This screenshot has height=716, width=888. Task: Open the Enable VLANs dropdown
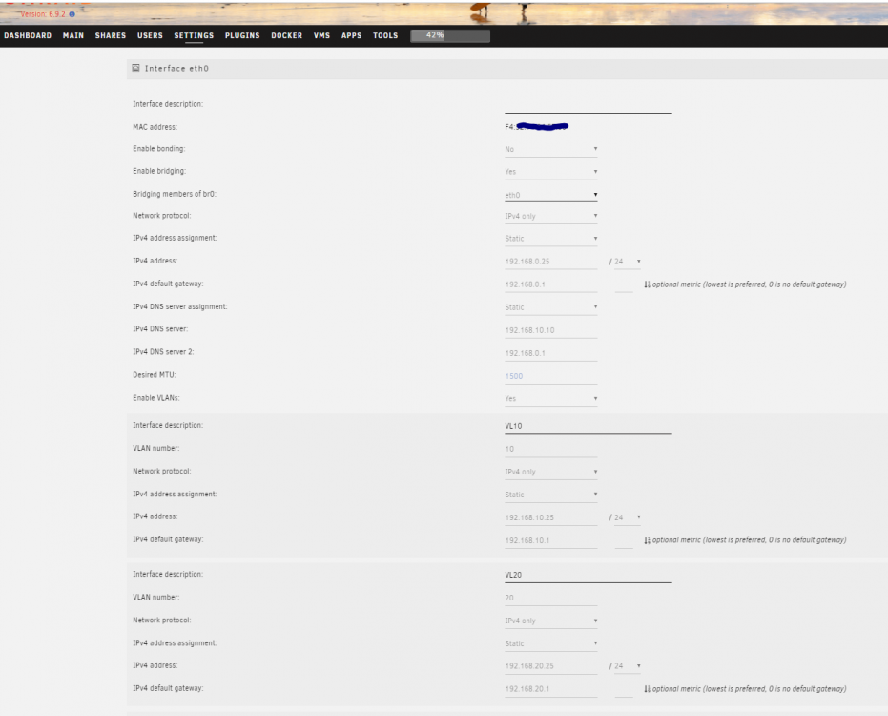551,398
